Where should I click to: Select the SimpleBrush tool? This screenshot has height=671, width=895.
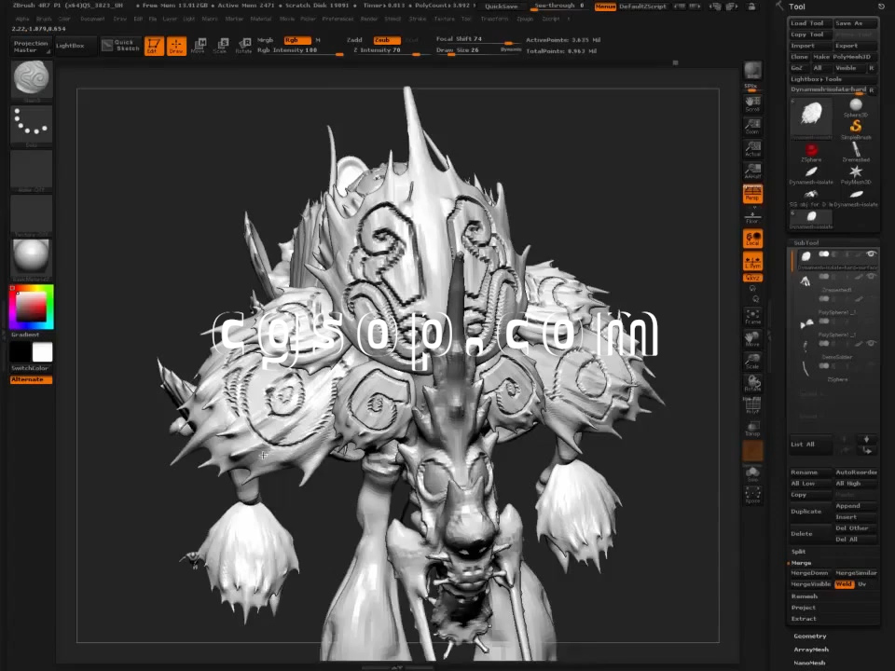(x=855, y=129)
